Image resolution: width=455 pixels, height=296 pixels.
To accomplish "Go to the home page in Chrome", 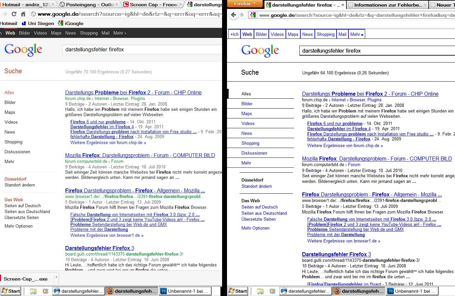I will [23, 14].
